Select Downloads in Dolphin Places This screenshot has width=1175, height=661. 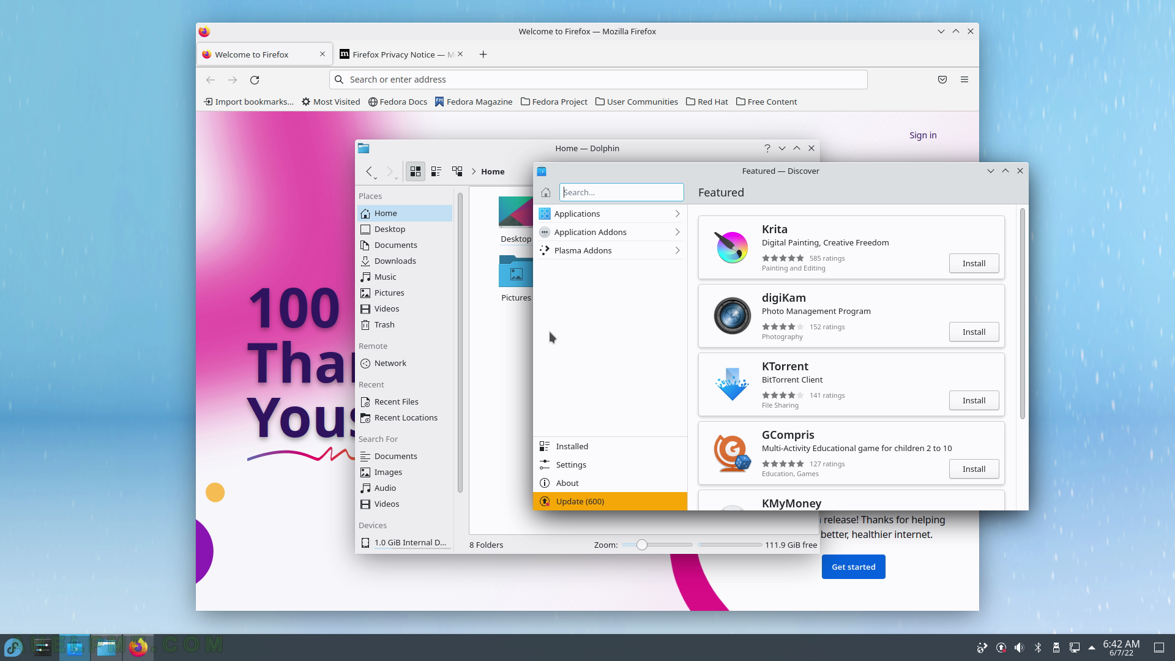pyautogui.click(x=405, y=261)
